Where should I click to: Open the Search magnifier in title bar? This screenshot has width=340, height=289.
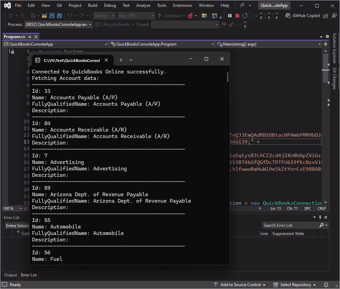242,5
